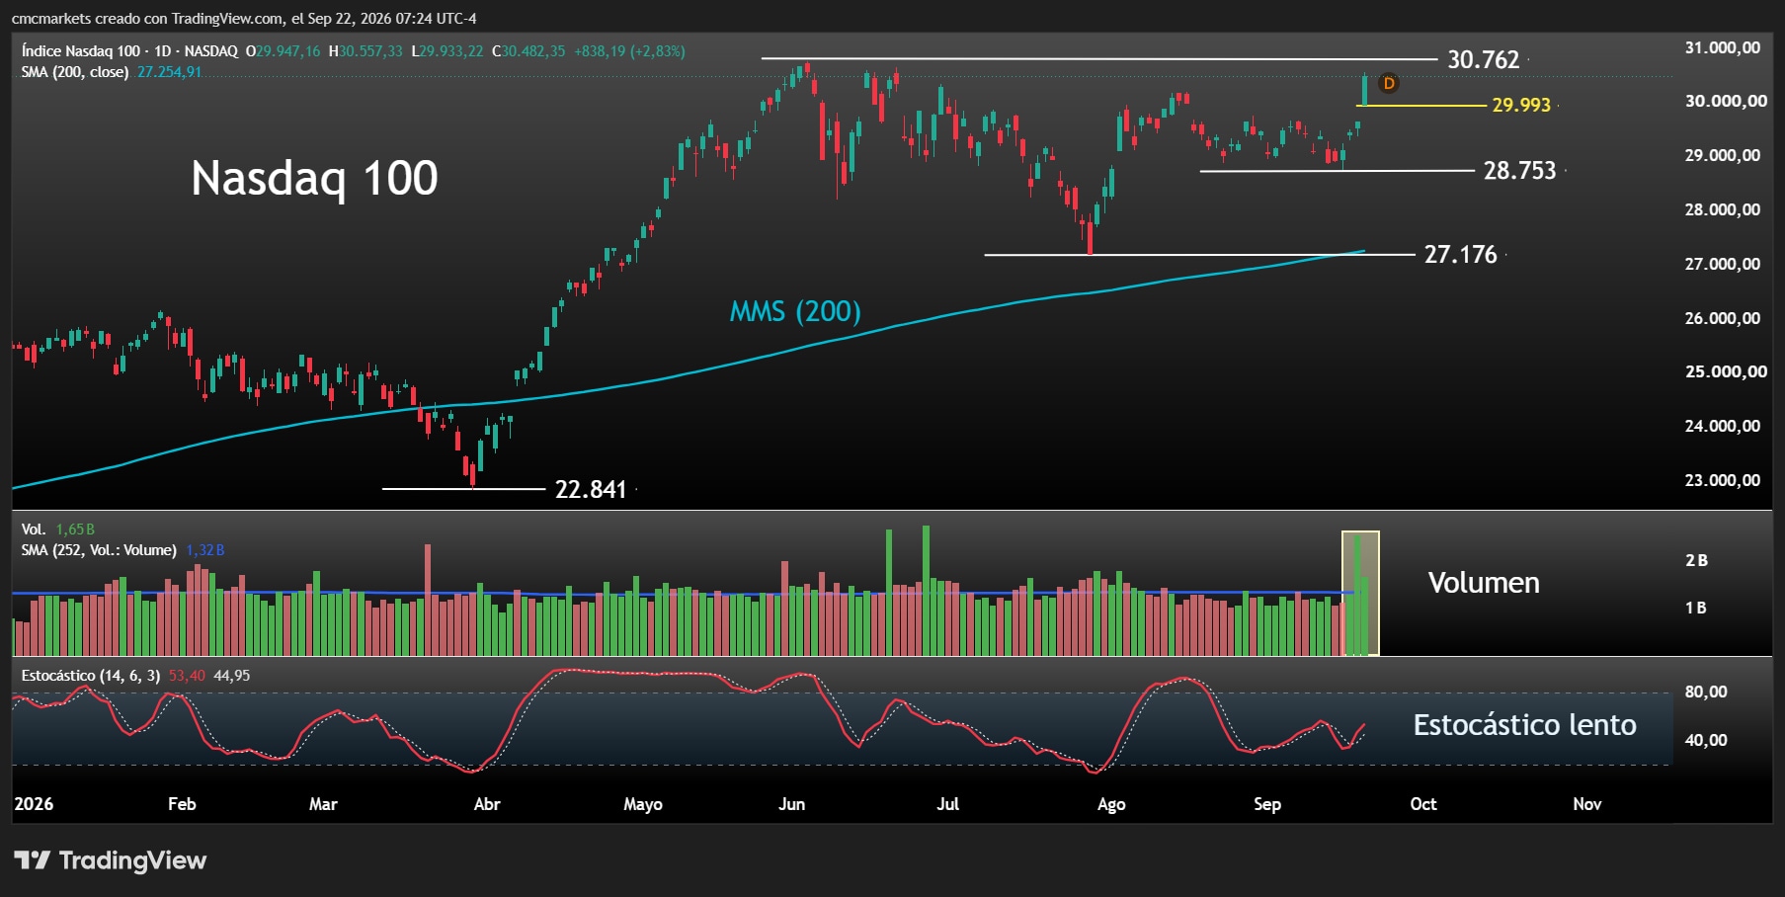
Task: Click the 30.762 resistance level label
Action: (x=1484, y=59)
